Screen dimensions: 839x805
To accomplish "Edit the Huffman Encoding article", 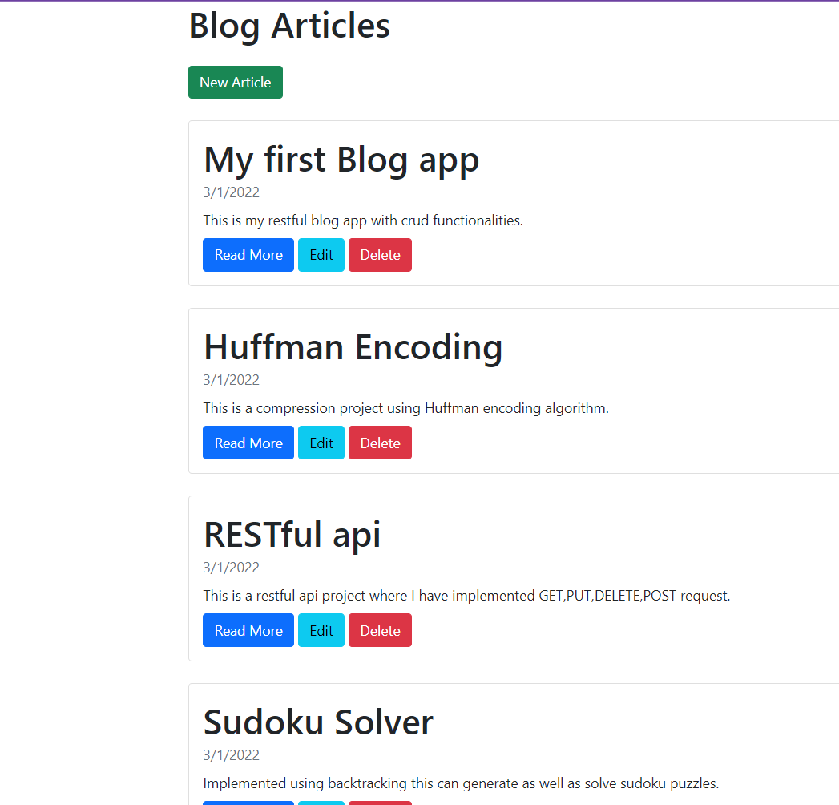I will tap(321, 443).
